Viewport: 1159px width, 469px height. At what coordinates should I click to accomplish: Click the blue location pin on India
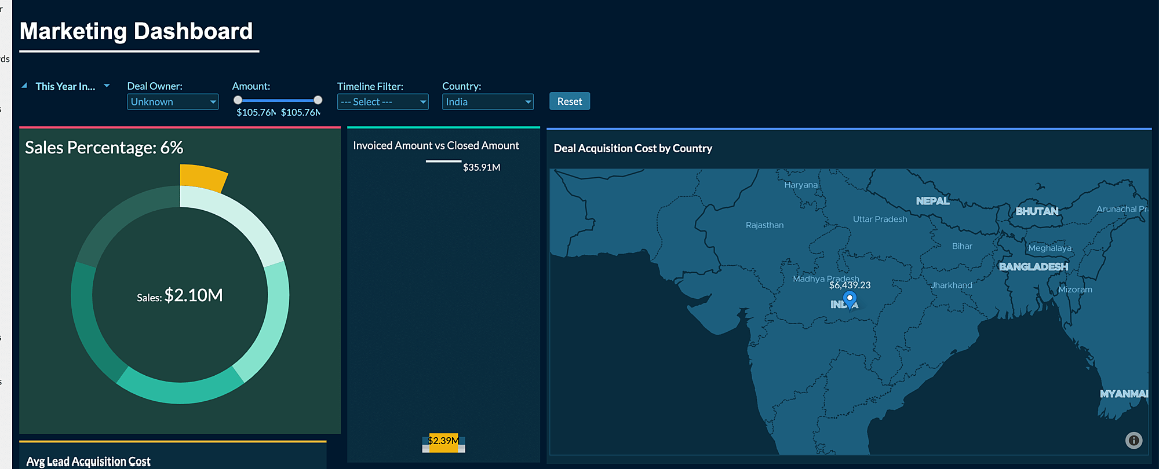[850, 299]
